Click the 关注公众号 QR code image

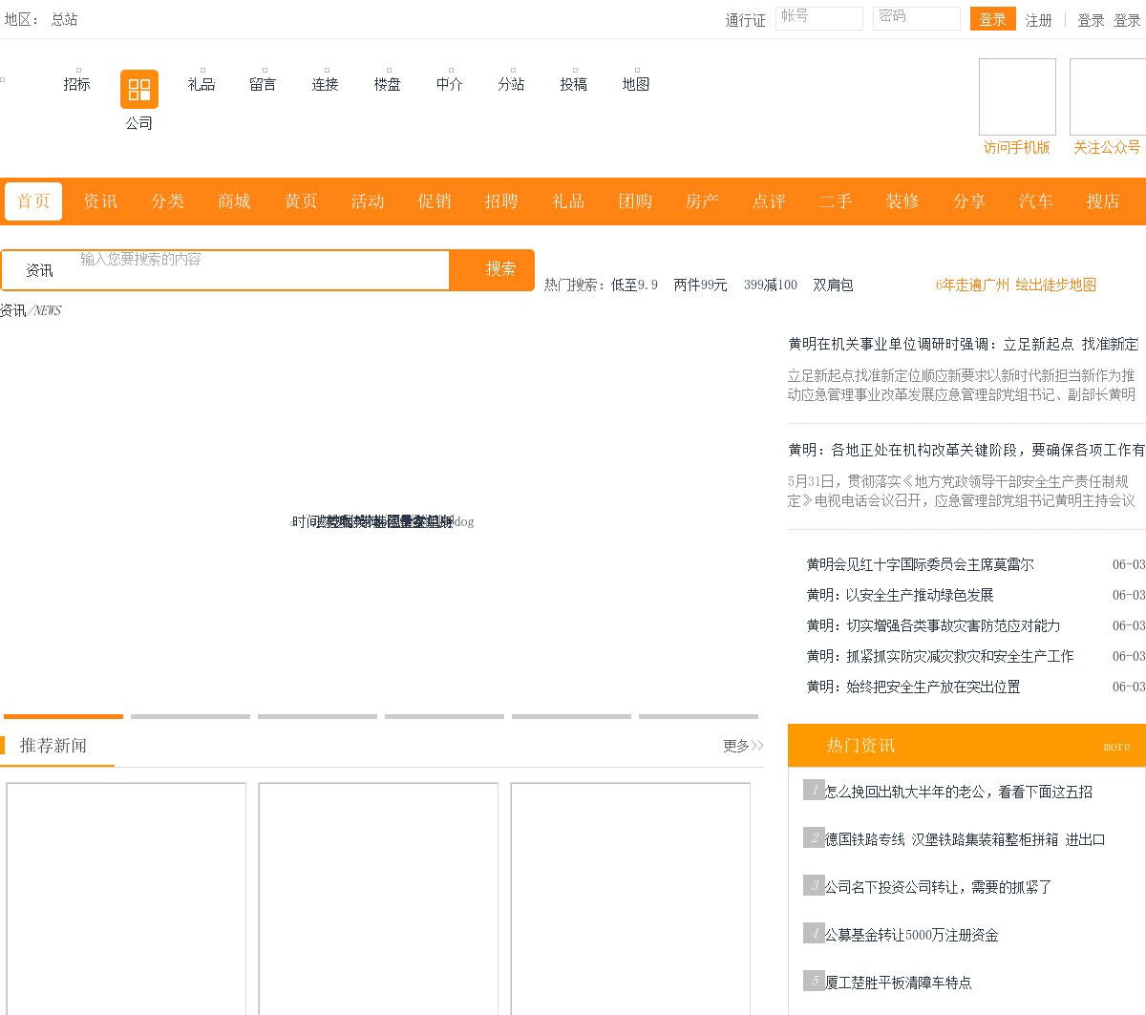coord(1108,96)
